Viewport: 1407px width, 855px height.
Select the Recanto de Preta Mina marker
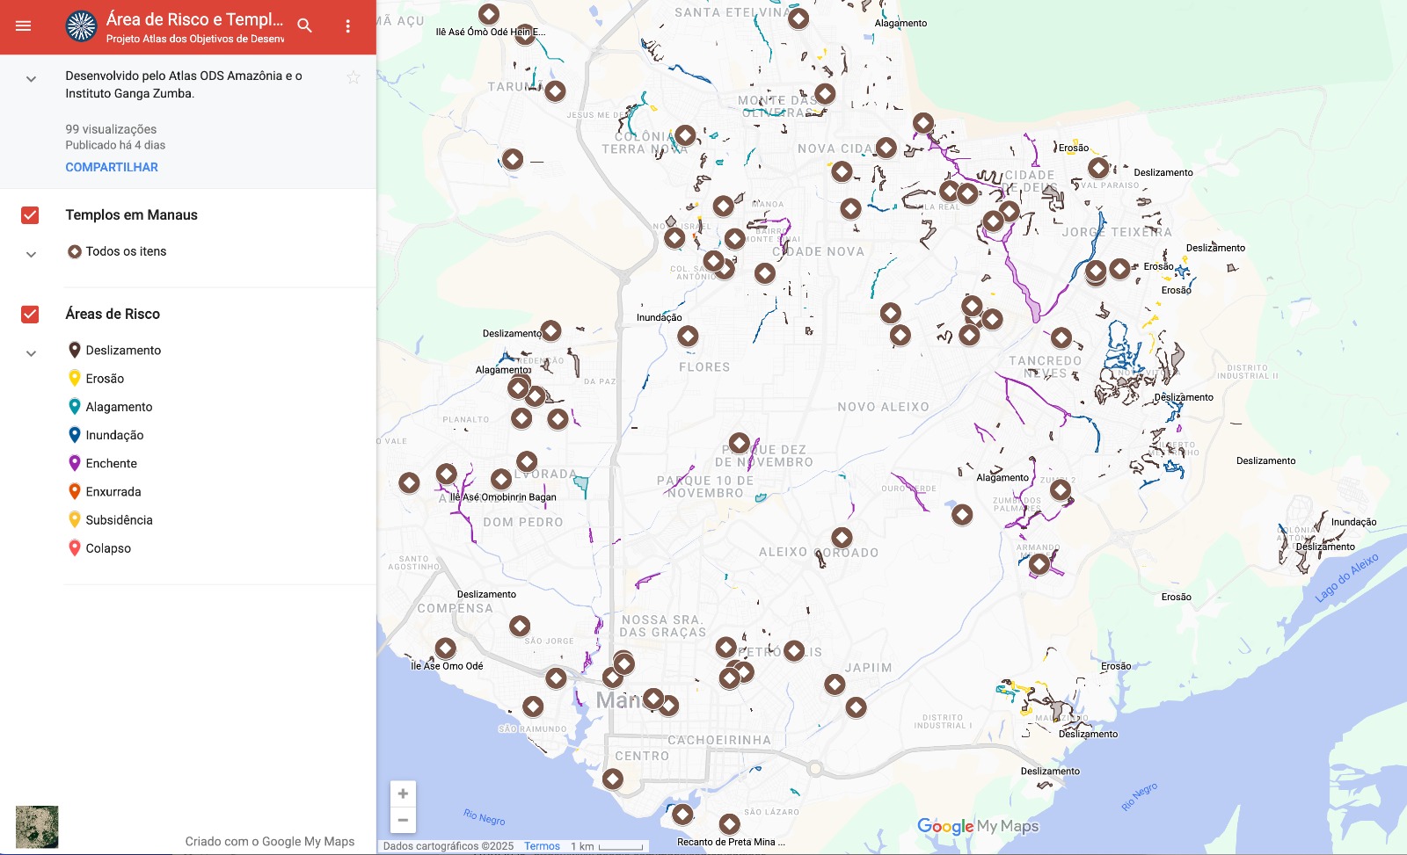coord(729,823)
